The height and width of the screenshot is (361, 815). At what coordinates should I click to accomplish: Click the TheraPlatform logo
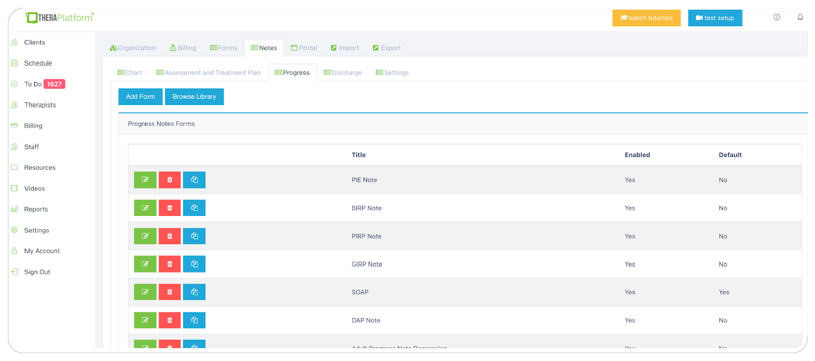point(59,18)
